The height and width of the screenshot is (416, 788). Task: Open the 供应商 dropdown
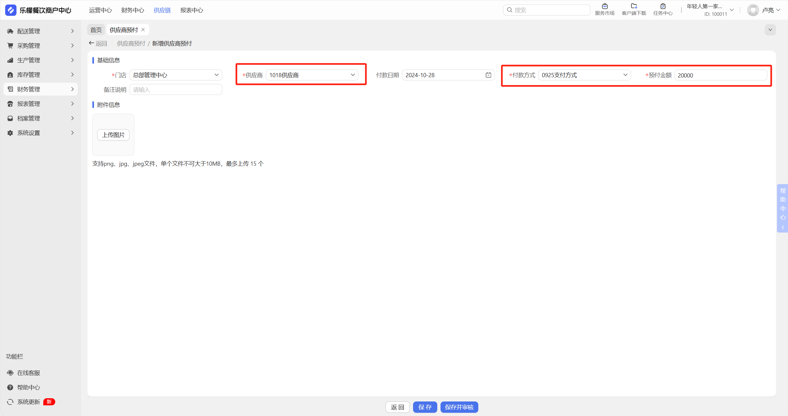pos(312,75)
